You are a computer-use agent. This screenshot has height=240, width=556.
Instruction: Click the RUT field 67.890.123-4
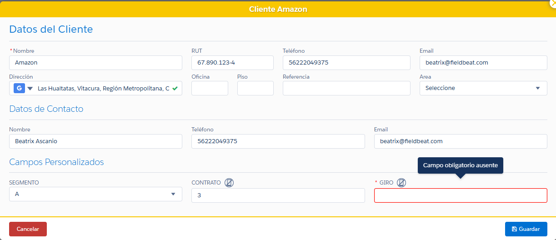[x=232, y=63]
